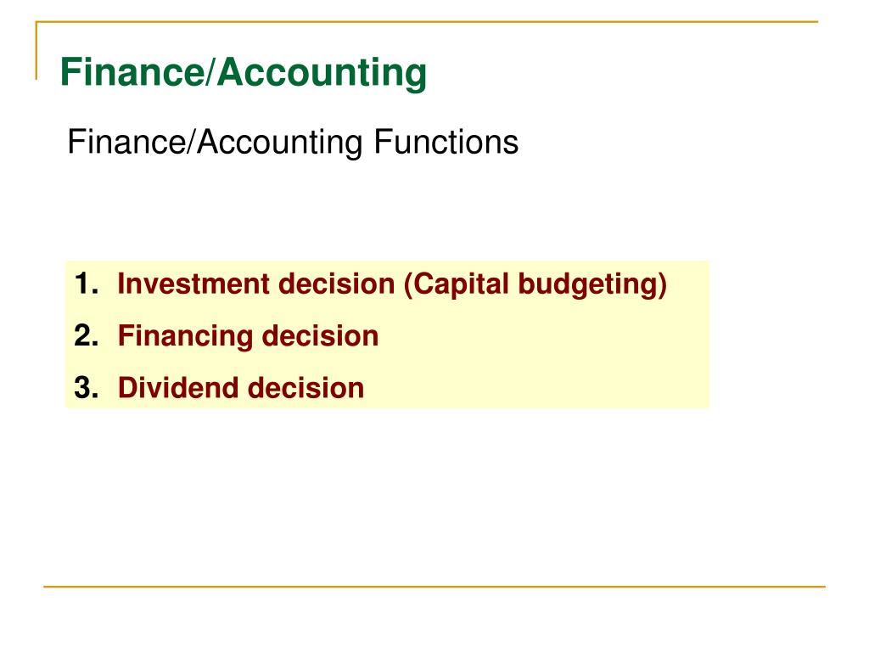Viewport: 869px width, 652px height.
Task: Click the number 3 list marker
Action: 86,387
